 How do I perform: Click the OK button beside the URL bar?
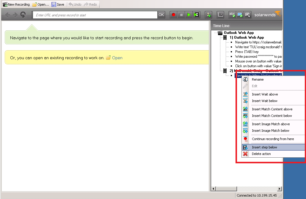(x=161, y=14)
